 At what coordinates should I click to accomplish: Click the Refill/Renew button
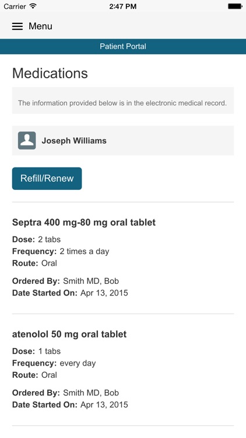click(47, 179)
